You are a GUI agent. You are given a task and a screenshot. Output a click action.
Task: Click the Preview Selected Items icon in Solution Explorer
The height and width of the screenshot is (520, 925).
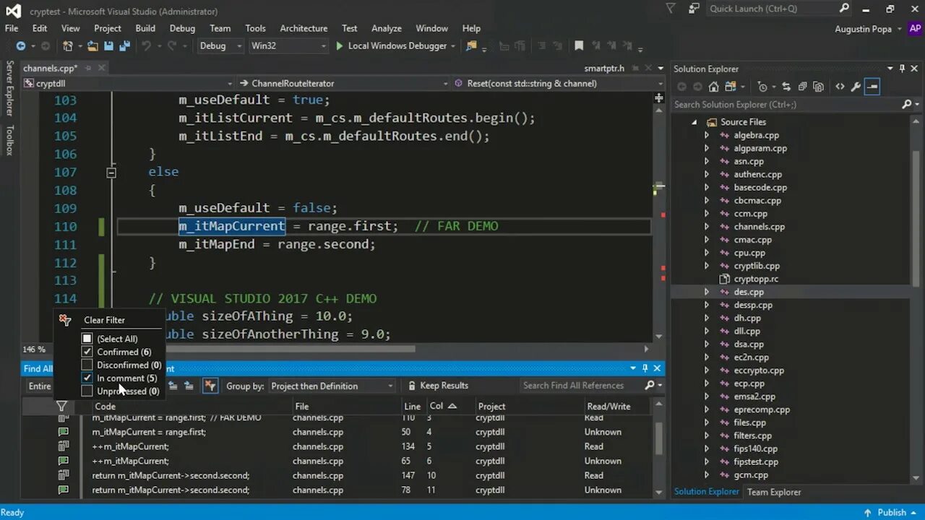(x=872, y=87)
